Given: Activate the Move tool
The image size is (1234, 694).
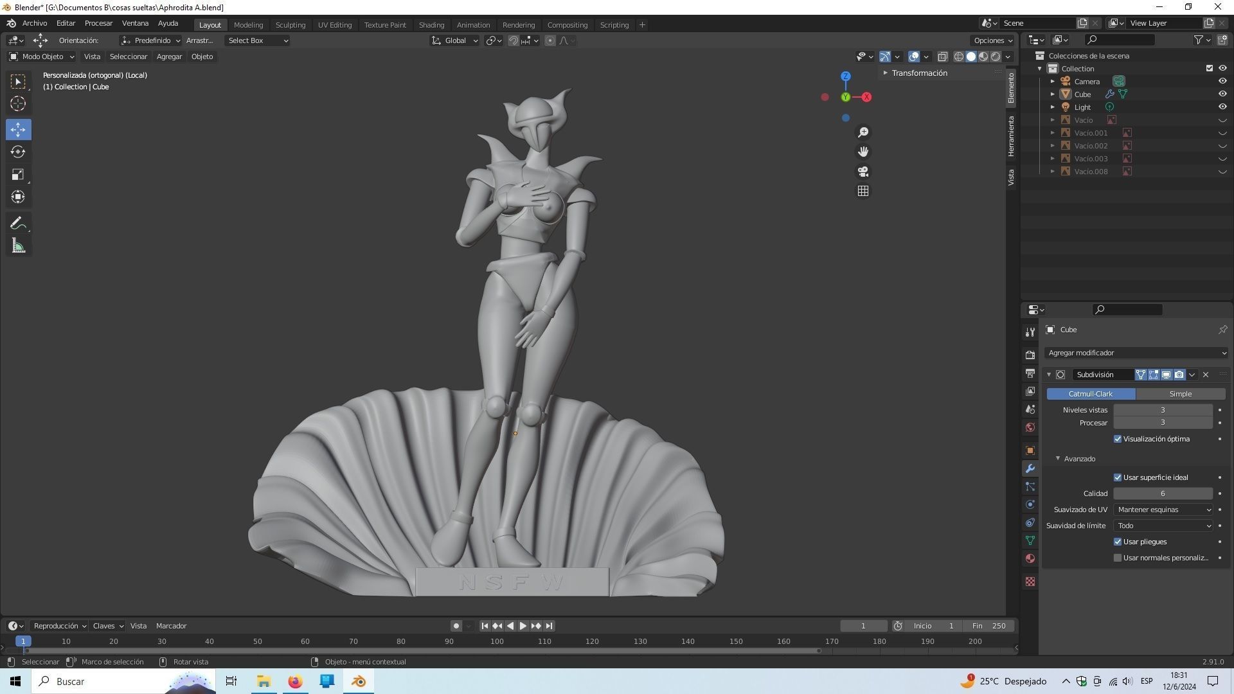Looking at the screenshot, I should [x=18, y=130].
